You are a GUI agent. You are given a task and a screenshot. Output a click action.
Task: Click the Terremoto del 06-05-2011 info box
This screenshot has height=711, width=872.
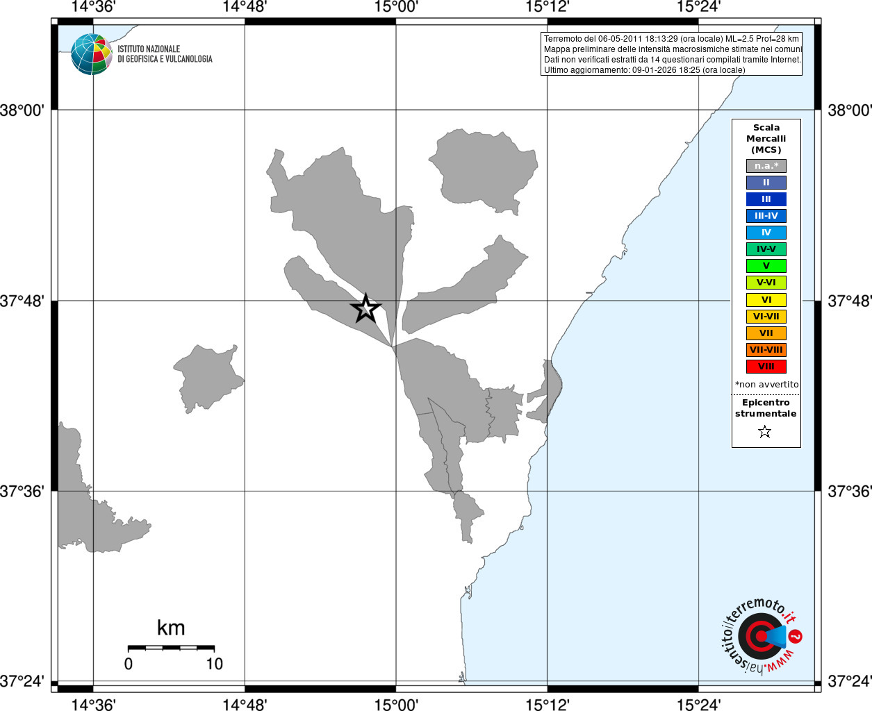click(x=671, y=54)
